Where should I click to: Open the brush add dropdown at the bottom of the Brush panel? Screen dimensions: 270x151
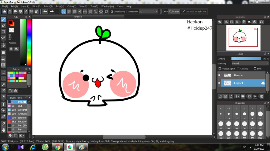coord(22,136)
